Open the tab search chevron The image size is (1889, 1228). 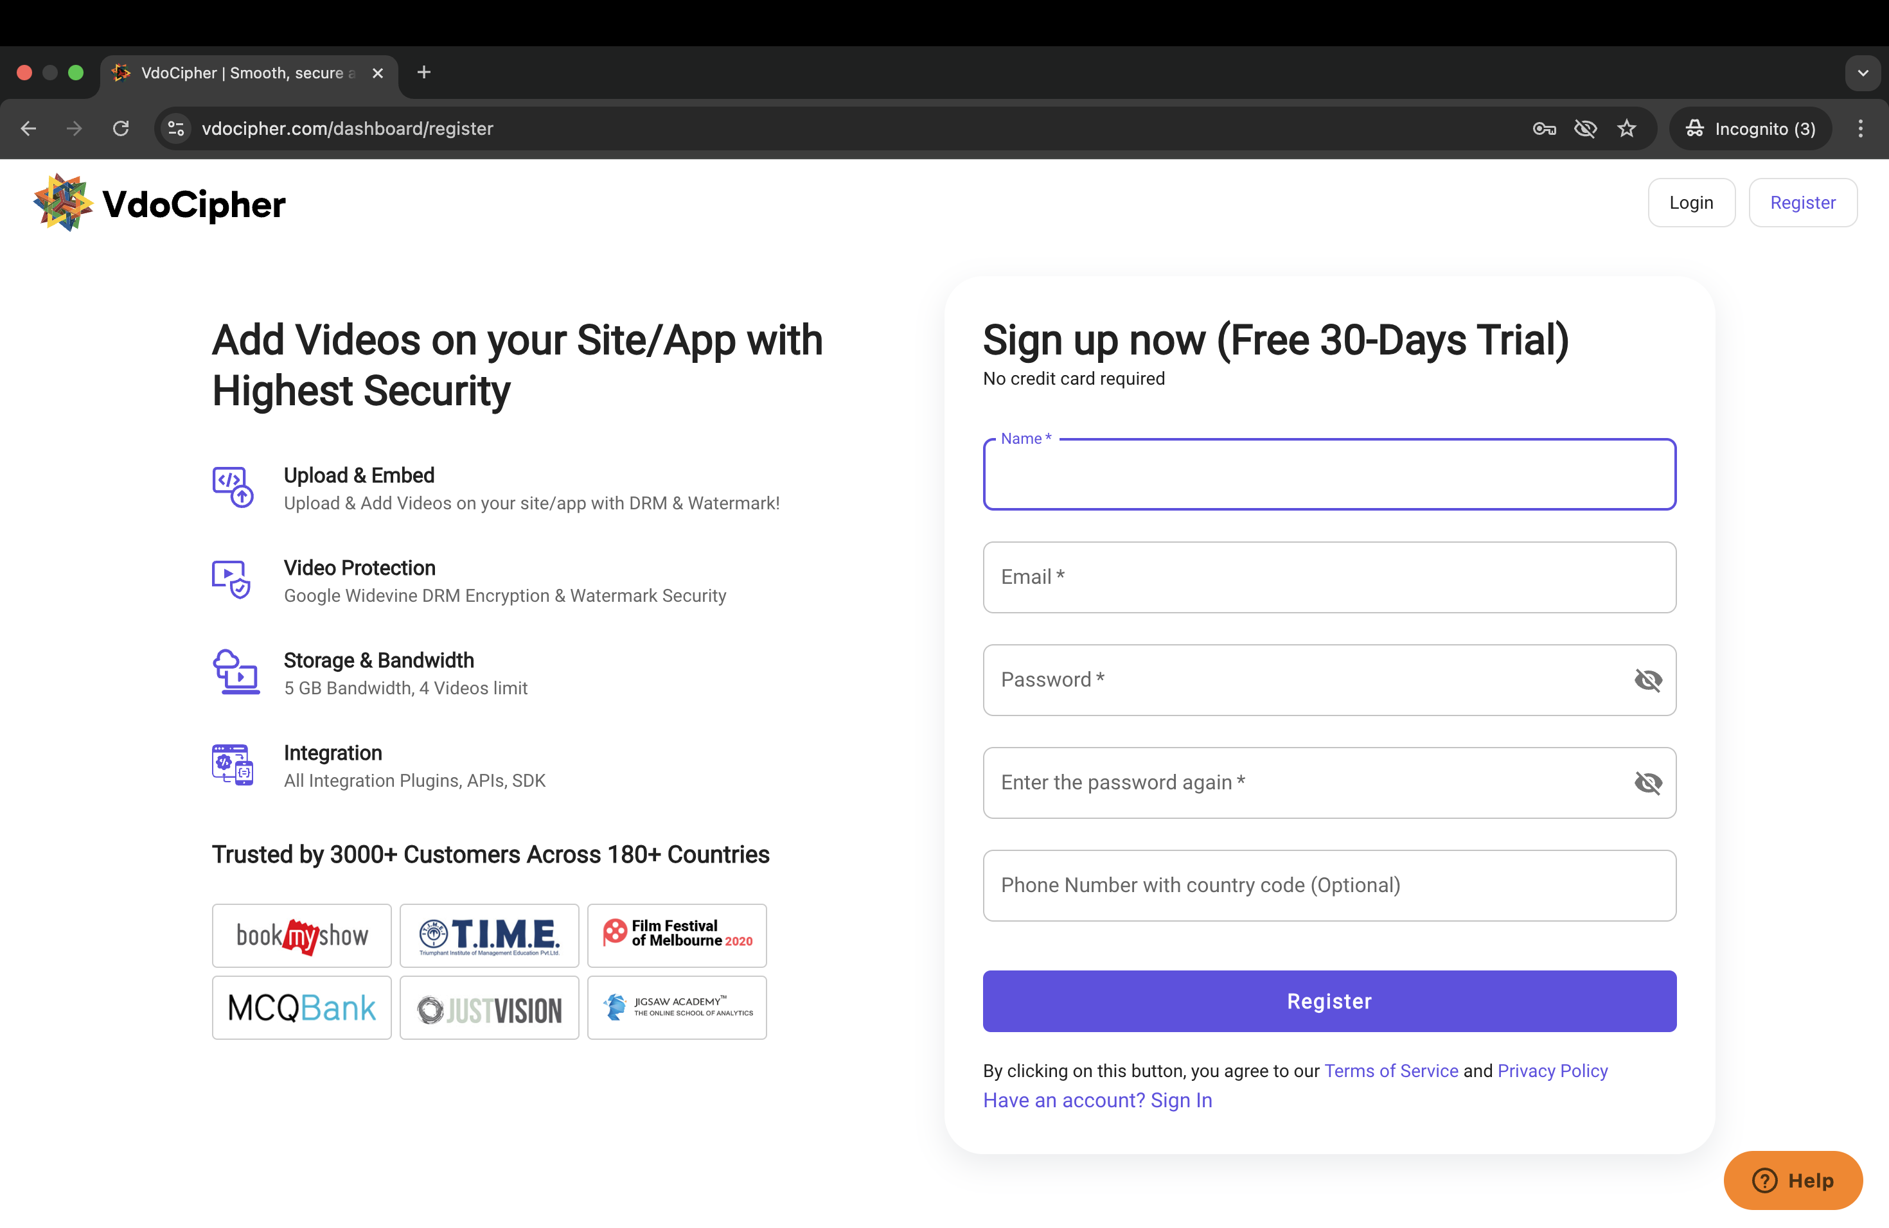click(1862, 72)
